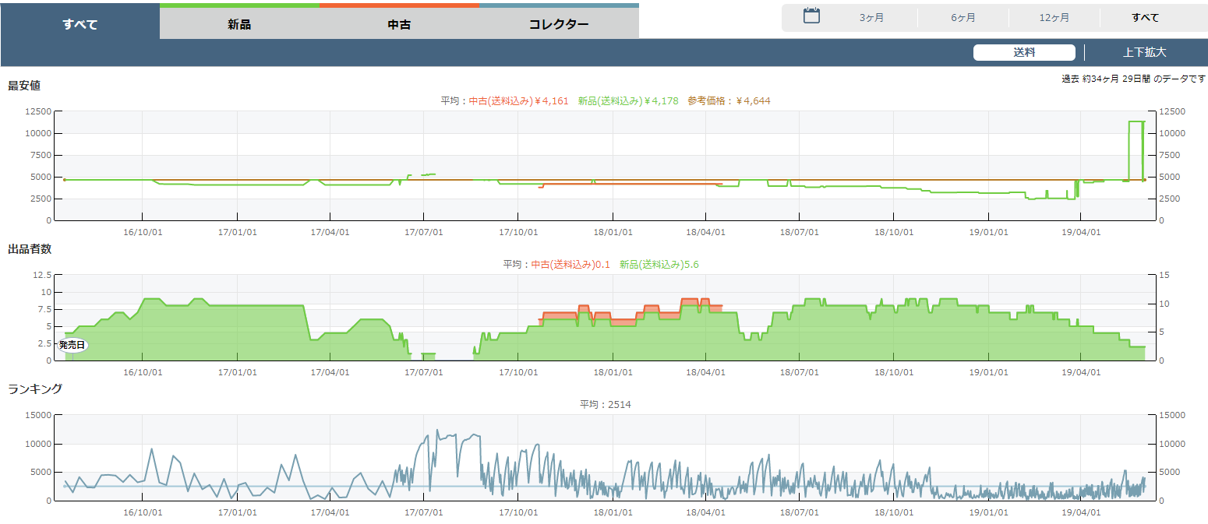Toggle the 送料 shipping button
The image size is (1208, 524).
point(1023,53)
